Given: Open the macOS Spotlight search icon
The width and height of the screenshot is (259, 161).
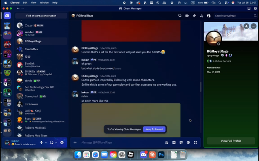Looking at the screenshot, I should [220, 3].
